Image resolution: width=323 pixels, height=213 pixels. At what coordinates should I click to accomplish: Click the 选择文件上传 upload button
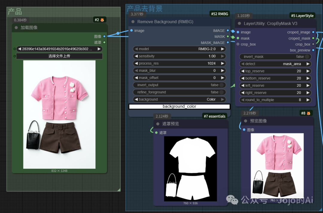59,56
